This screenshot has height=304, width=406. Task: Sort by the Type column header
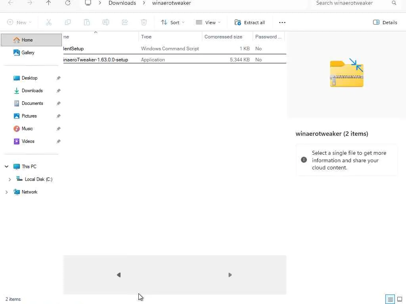click(170, 37)
